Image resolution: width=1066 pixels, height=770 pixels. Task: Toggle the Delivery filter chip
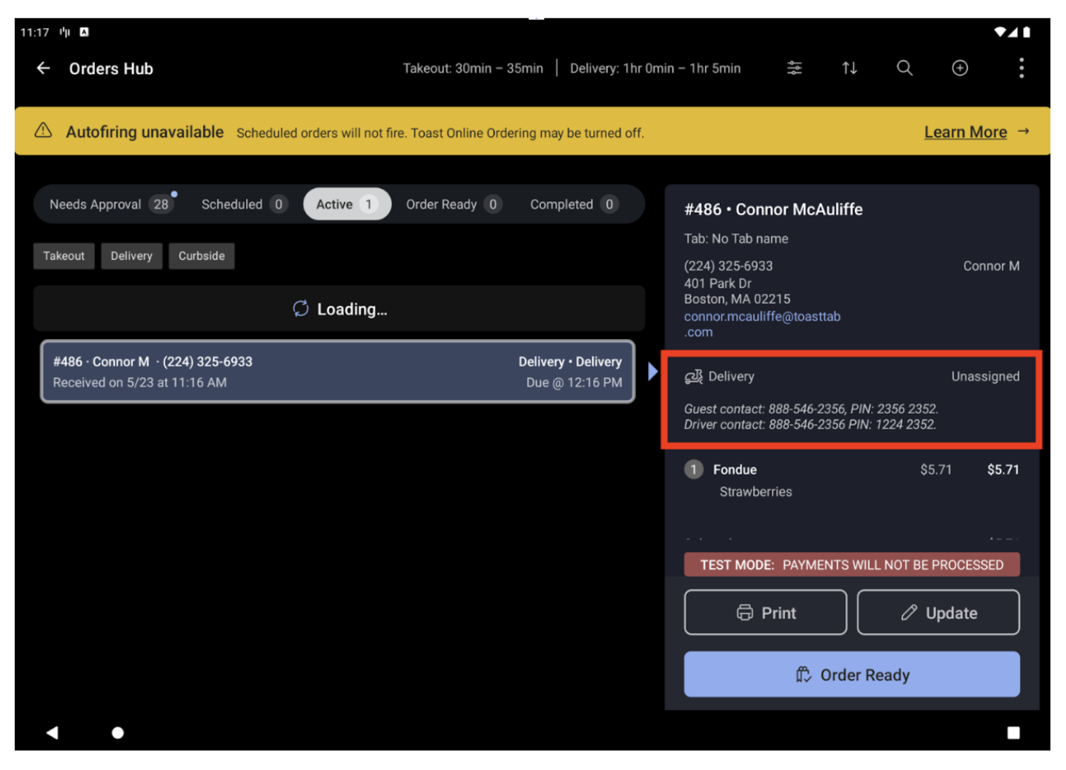coord(131,256)
